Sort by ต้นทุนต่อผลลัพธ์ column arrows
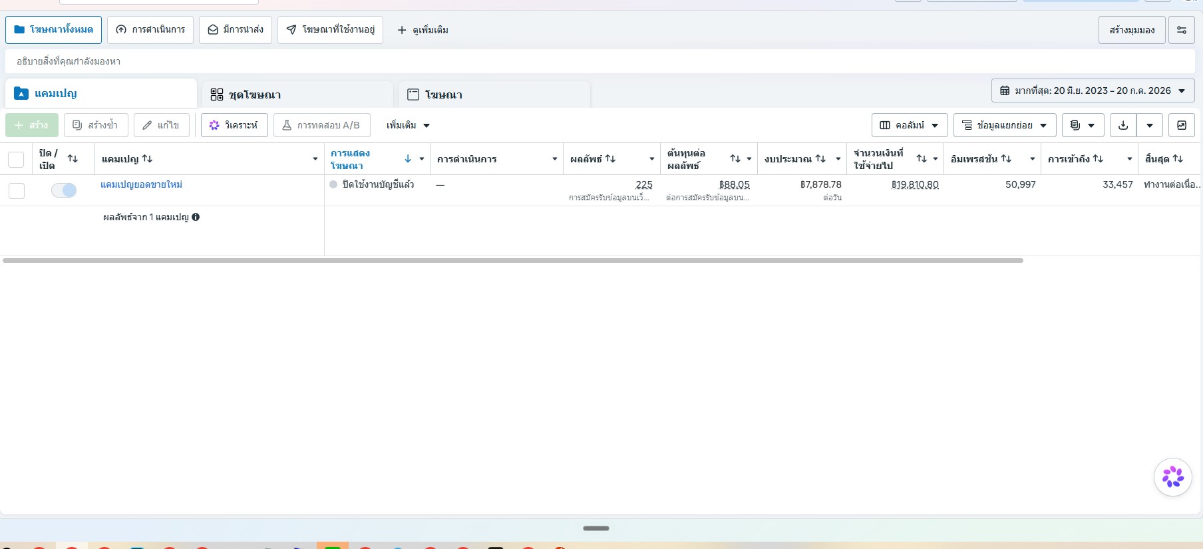The image size is (1203, 549). [x=735, y=159]
